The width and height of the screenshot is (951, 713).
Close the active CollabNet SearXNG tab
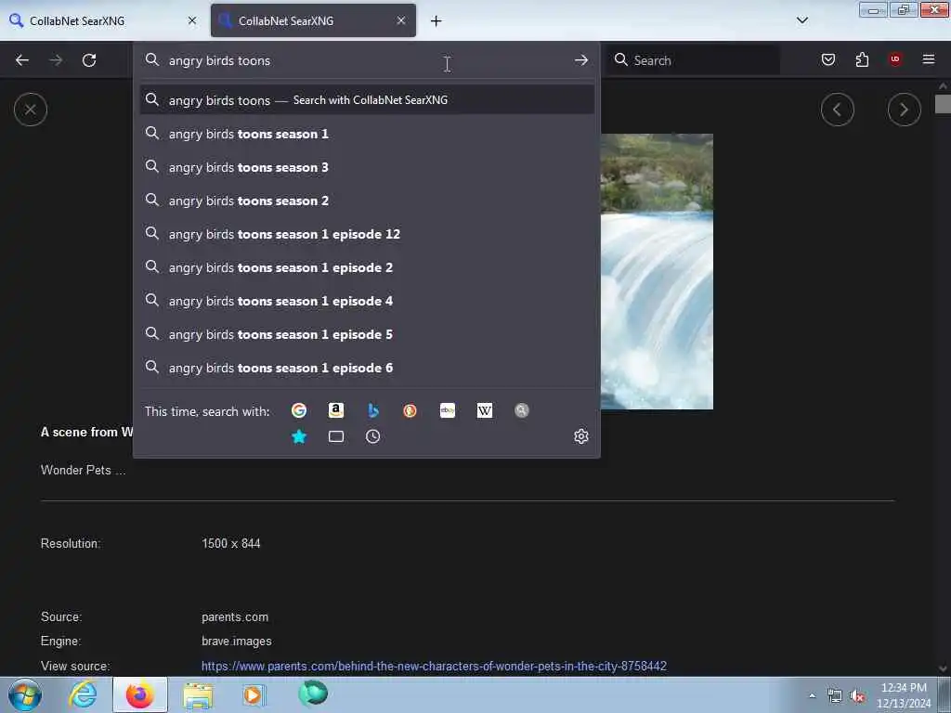coord(401,20)
